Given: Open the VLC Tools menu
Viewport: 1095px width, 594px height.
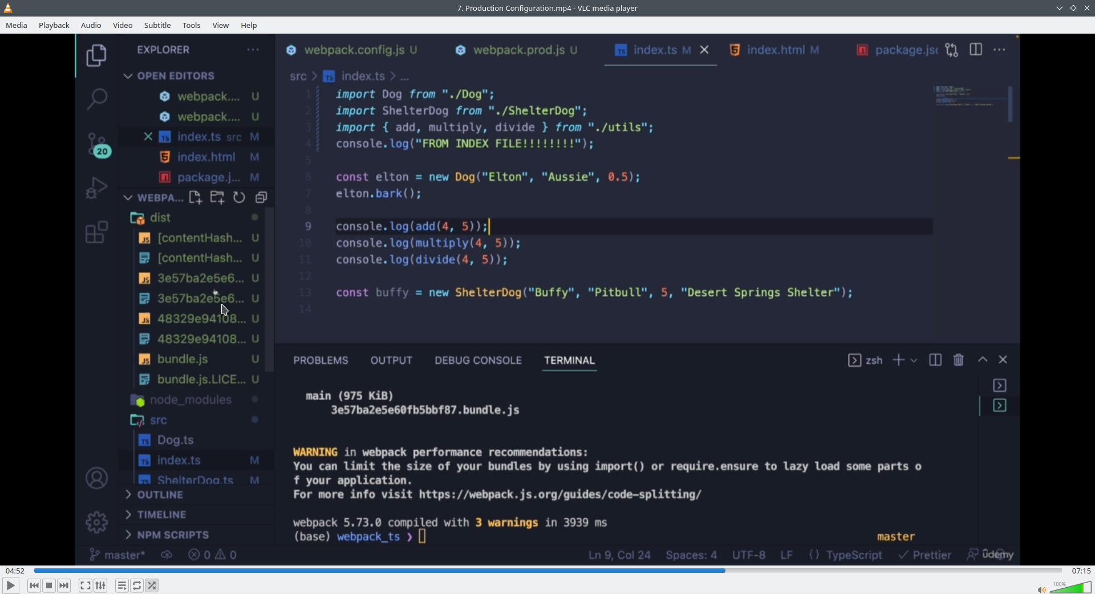Looking at the screenshot, I should (192, 25).
